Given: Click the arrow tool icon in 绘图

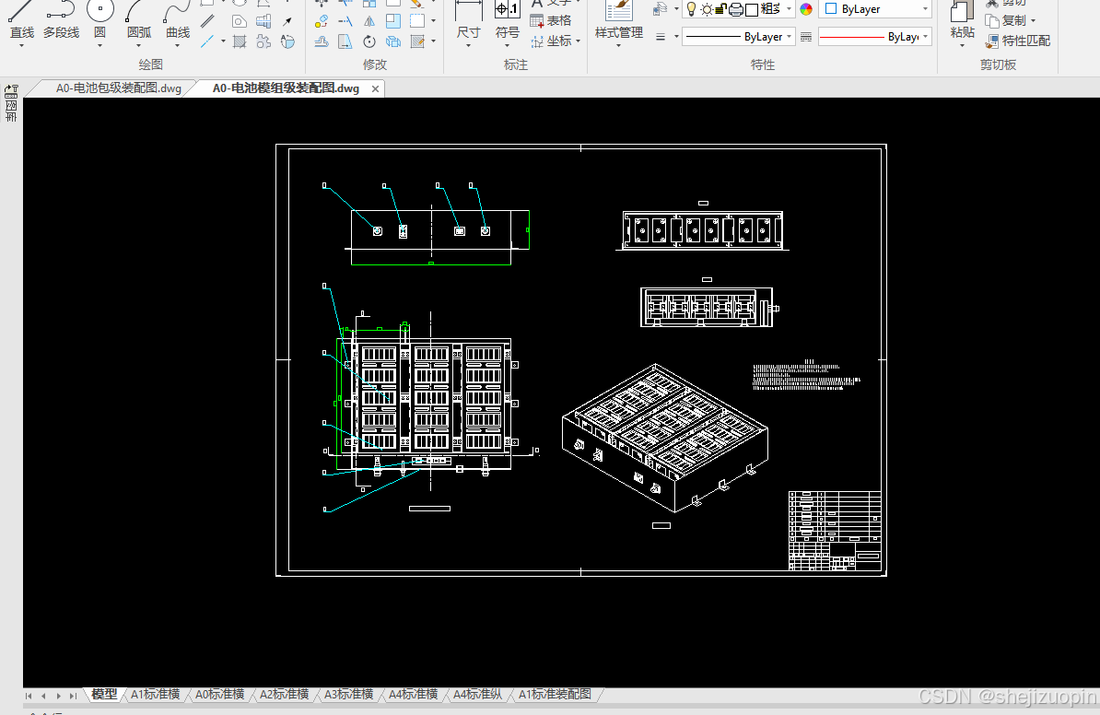Looking at the screenshot, I should tap(287, 21).
